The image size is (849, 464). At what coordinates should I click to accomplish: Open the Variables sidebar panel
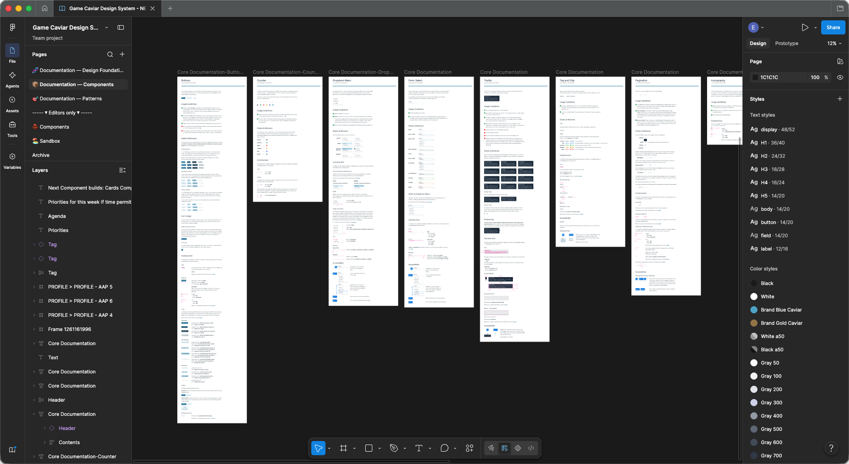coord(12,160)
